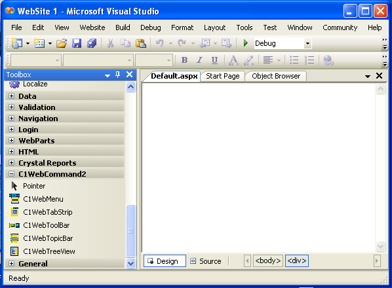Pin the Toolbox with the auto-hide pushpin
Viewport: 392px width, 288px height.
(118, 75)
